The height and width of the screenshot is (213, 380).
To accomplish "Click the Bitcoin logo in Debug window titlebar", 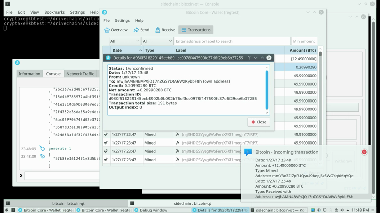I will coord(18,63).
